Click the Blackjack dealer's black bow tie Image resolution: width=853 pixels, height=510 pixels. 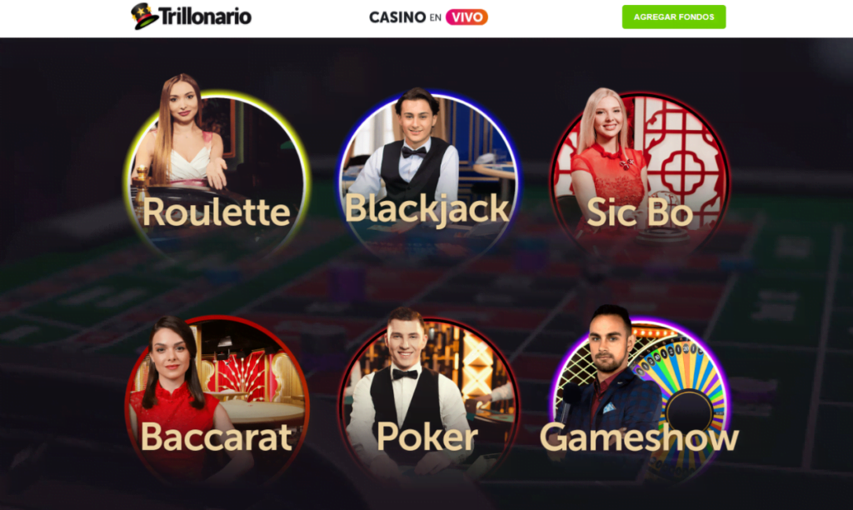[x=414, y=152]
